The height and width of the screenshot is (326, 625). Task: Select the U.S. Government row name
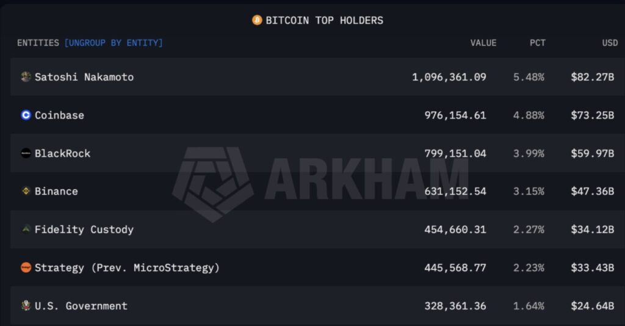81,306
